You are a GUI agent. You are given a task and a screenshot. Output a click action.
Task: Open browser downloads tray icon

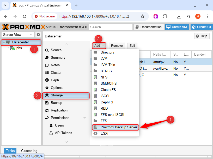tap(179, 17)
